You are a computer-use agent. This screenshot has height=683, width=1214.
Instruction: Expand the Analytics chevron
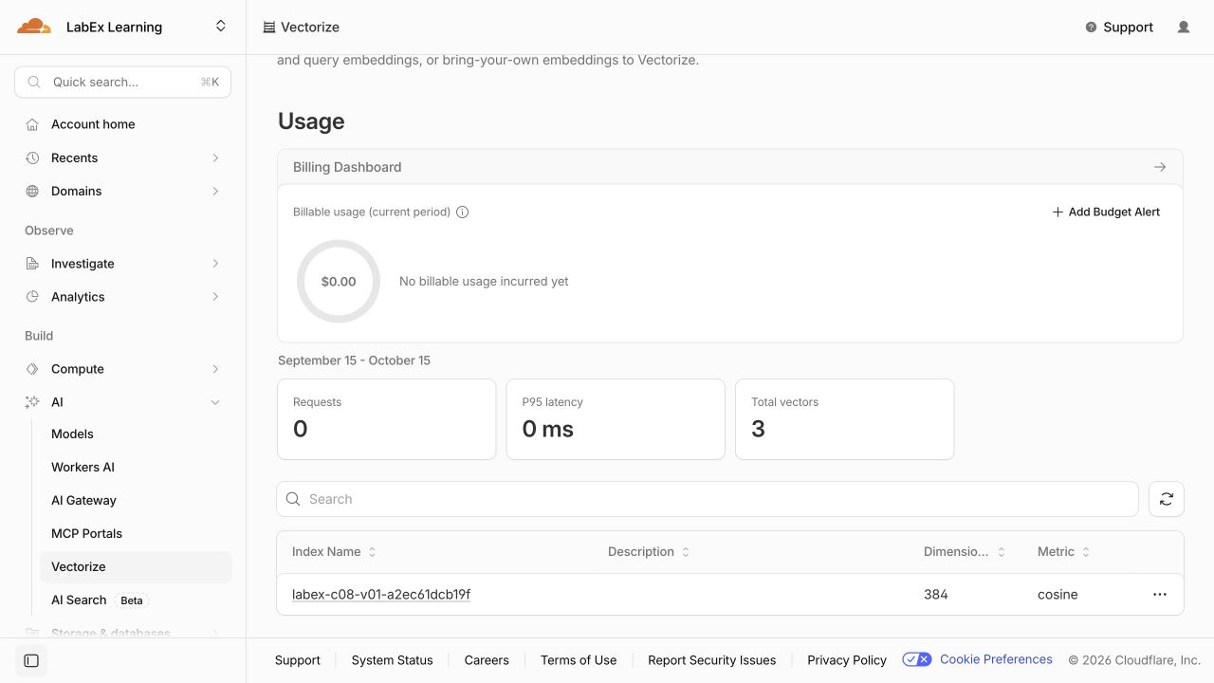215,297
